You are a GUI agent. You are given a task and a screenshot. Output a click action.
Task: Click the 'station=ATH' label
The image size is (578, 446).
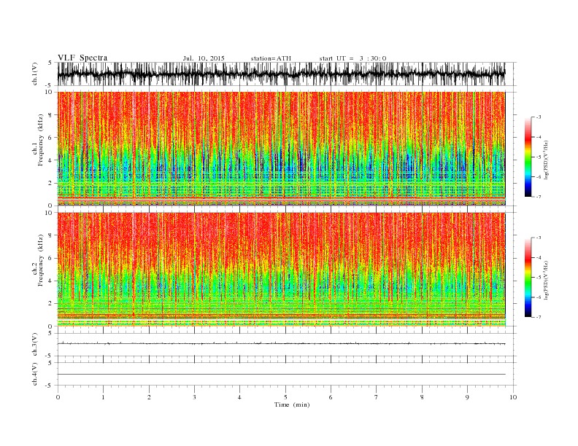pyautogui.click(x=271, y=58)
